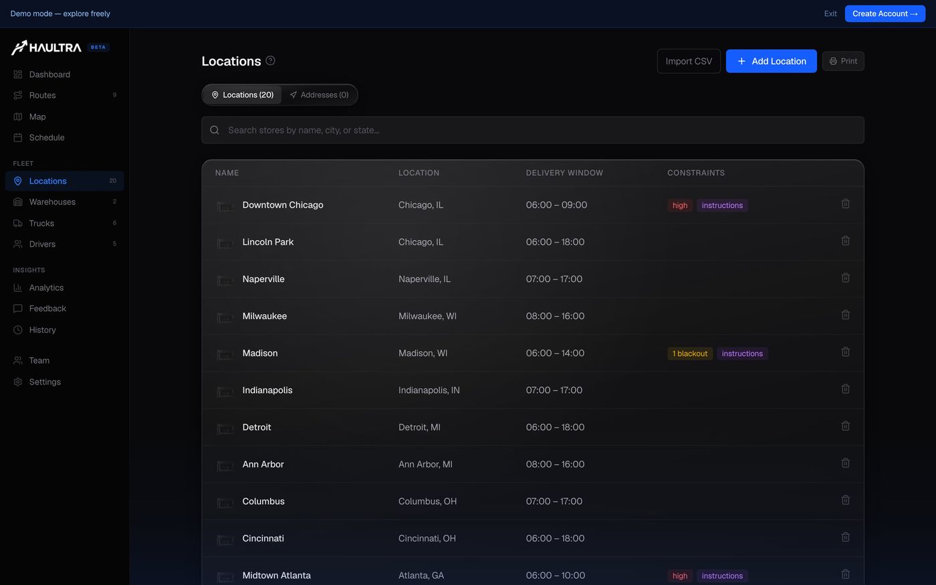Click the Columbus store thumbnail icon
This screenshot has height=585, width=936.
point(225,502)
